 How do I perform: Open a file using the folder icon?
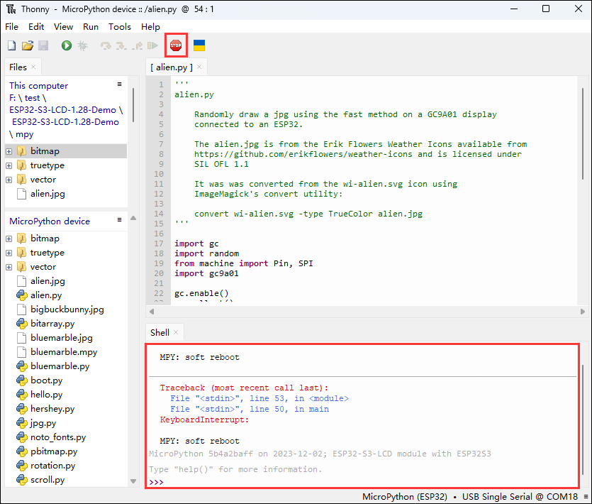pyautogui.click(x=27, y=45)
